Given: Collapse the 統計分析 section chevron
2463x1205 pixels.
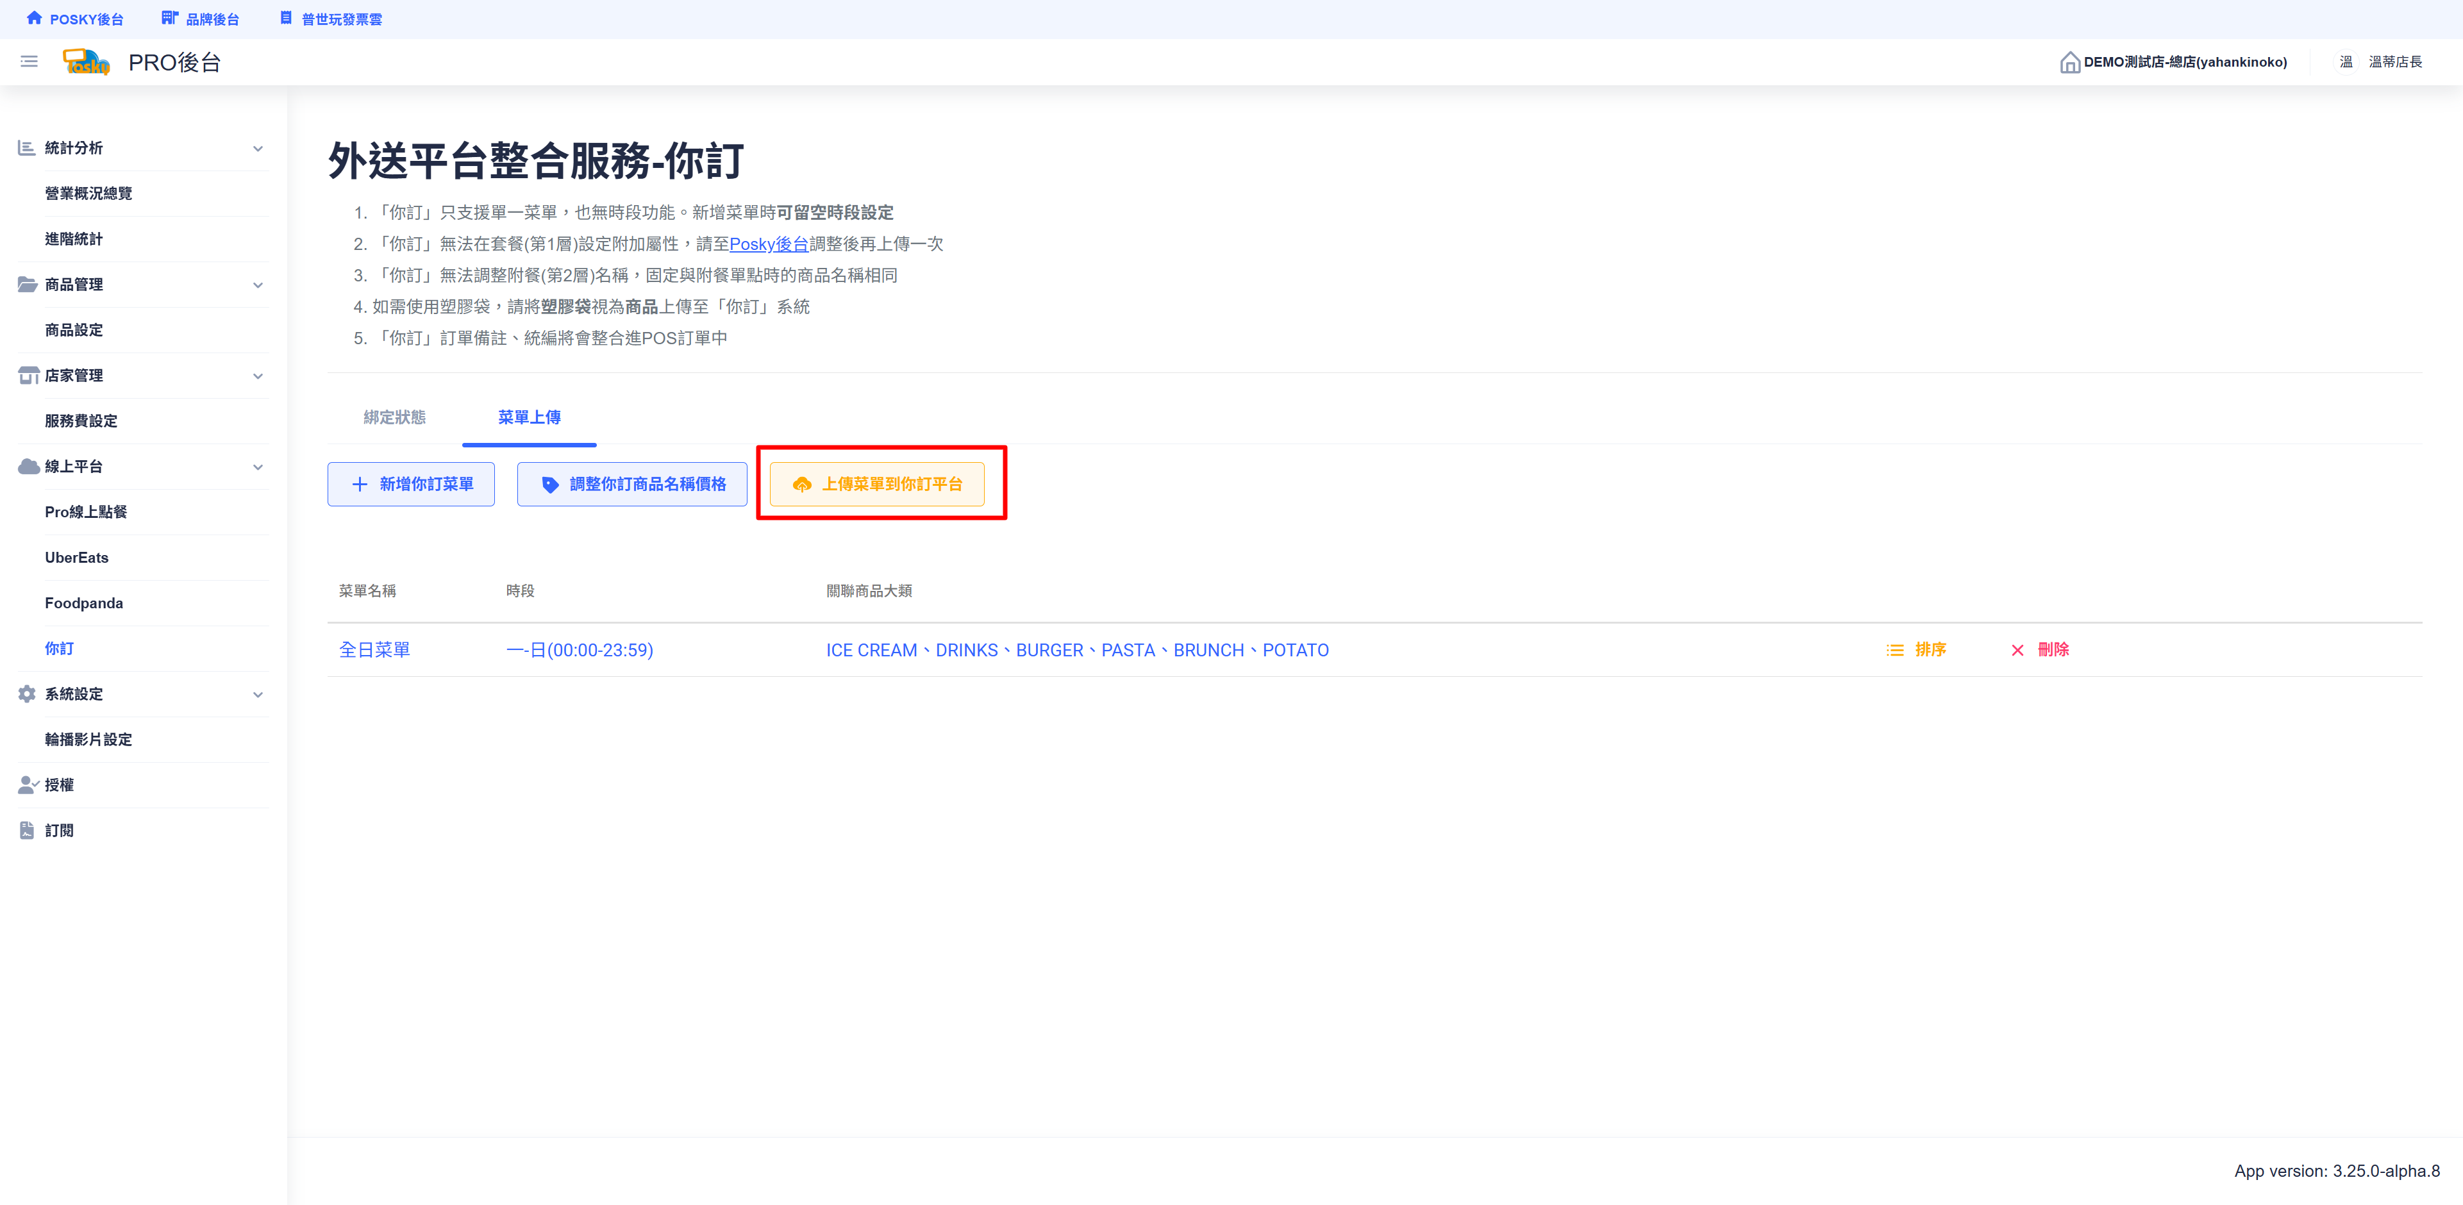Looking at the screenshot, I should [257, 148].
